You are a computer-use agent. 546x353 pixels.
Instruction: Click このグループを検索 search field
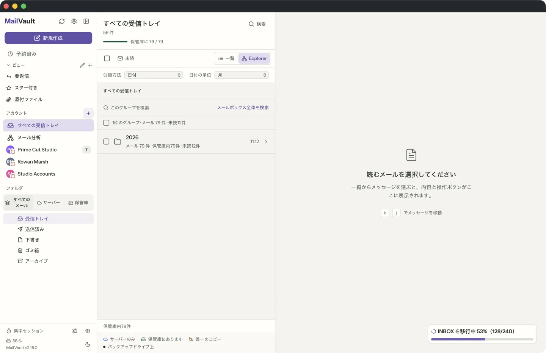click(x=157, y=108)
